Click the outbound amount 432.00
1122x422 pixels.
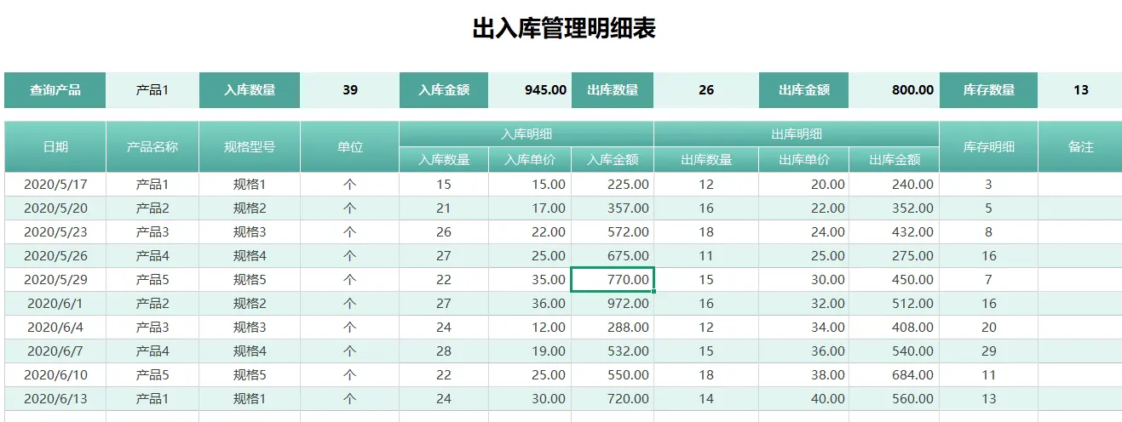(895, 231)
